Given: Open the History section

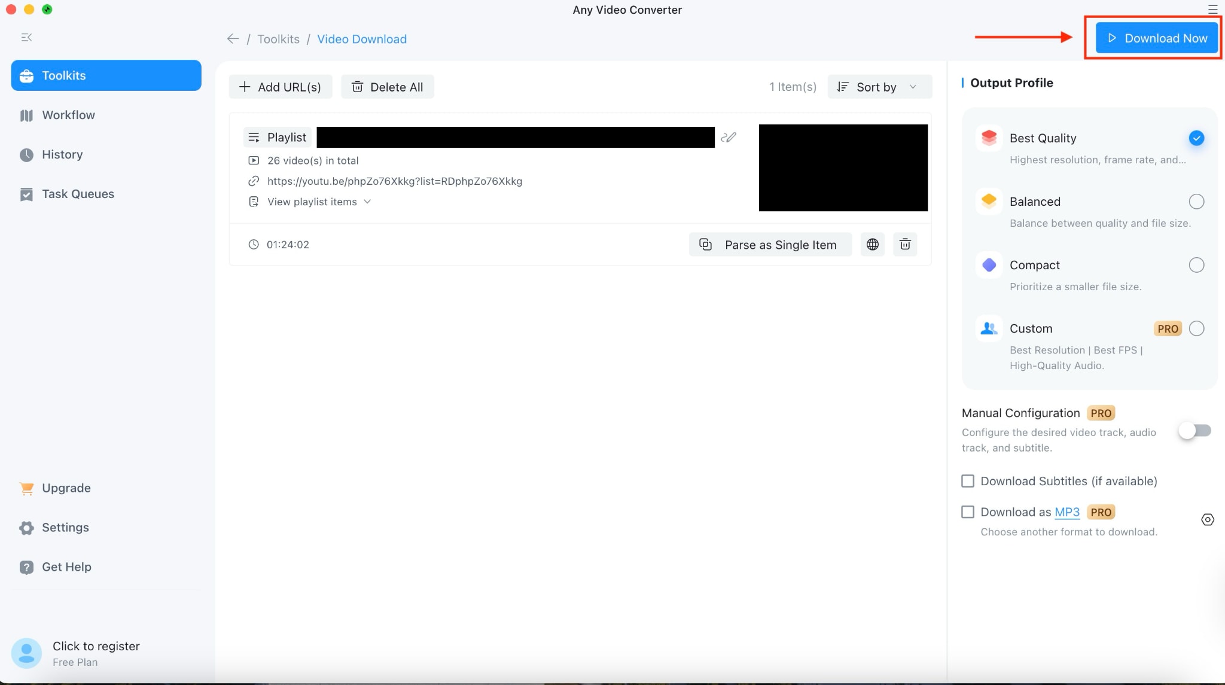Looking at the screenshot, I should [106, 154].
